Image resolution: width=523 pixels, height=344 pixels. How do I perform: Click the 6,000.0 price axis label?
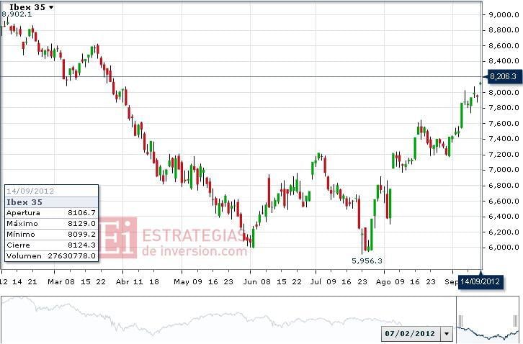[x=504, y=248]
